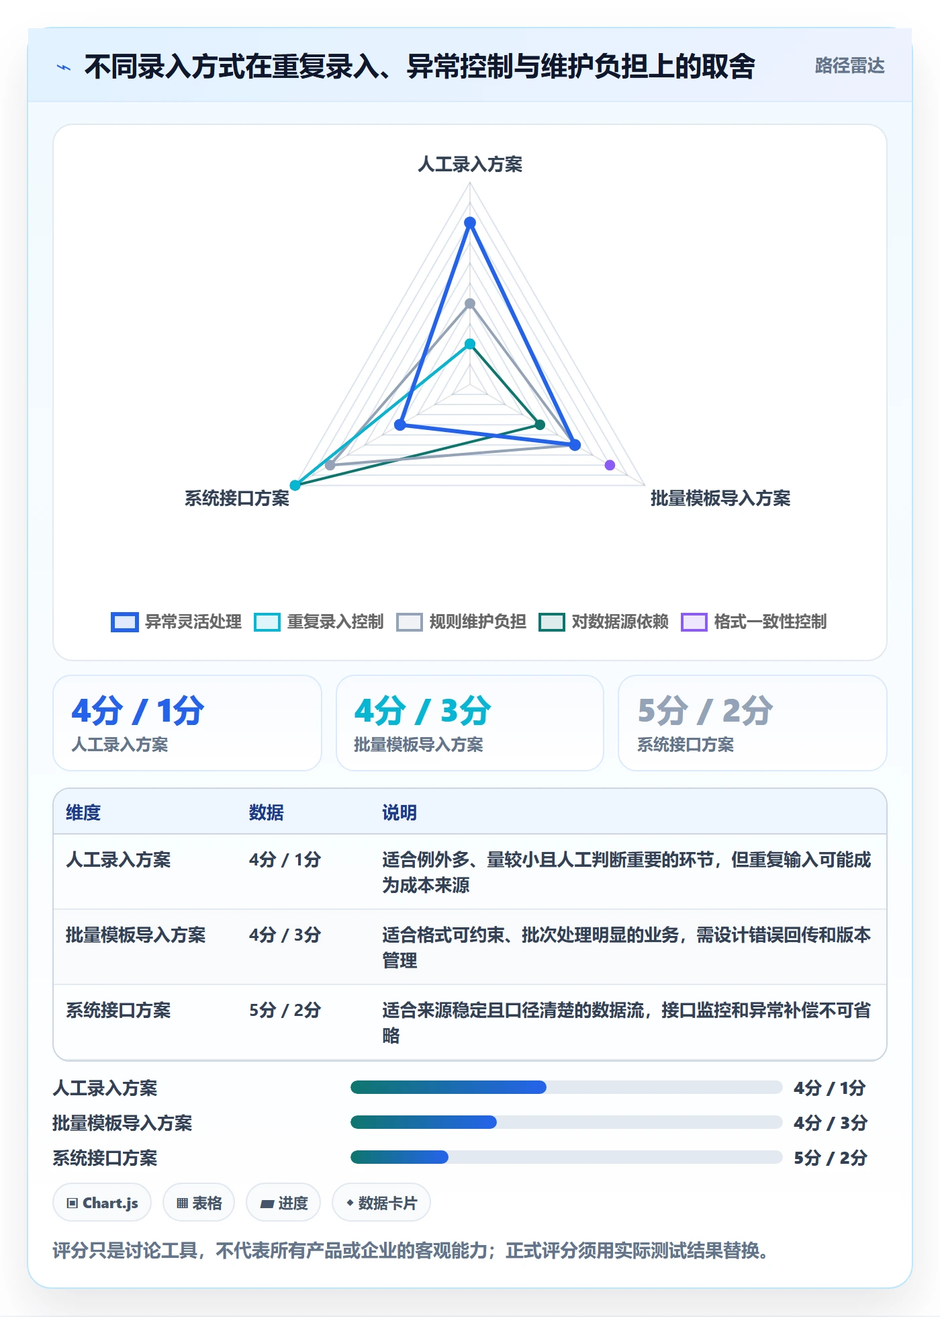Click the 人工录入方案 progress row label

pos(105,1089)
